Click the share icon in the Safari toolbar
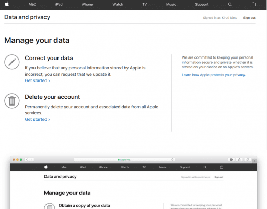 click(x=239, y=160)
